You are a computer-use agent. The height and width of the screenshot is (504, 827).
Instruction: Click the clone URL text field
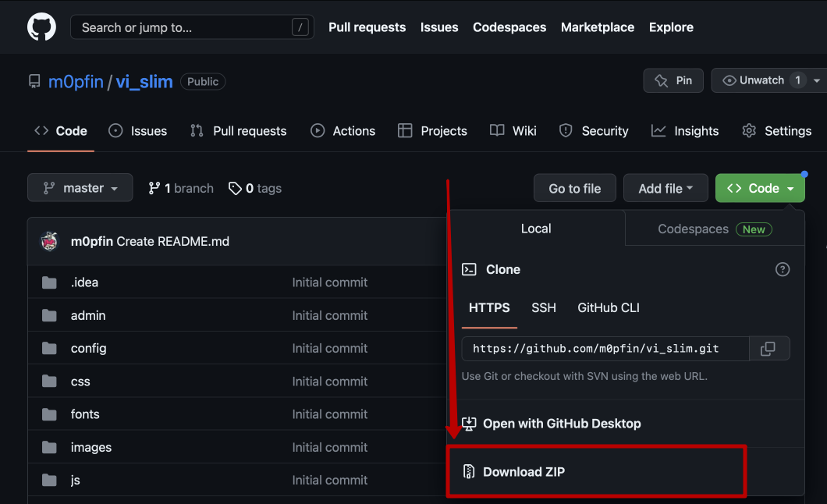pyautogui.click(x=605, y=349)
